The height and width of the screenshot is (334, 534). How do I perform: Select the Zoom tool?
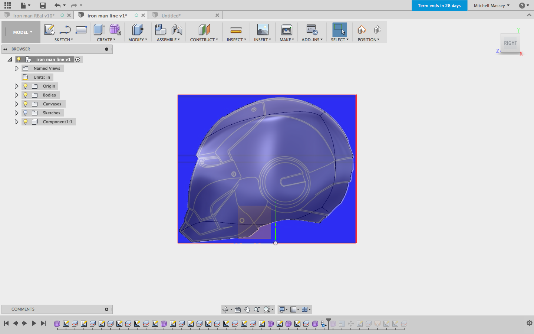[x=257, y=310]
